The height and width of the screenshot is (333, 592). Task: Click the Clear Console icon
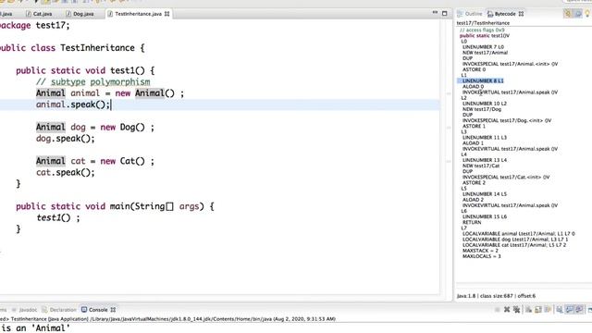coord(528,310)
